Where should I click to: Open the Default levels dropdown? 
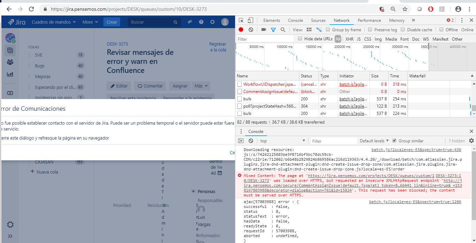coord(374,141)
